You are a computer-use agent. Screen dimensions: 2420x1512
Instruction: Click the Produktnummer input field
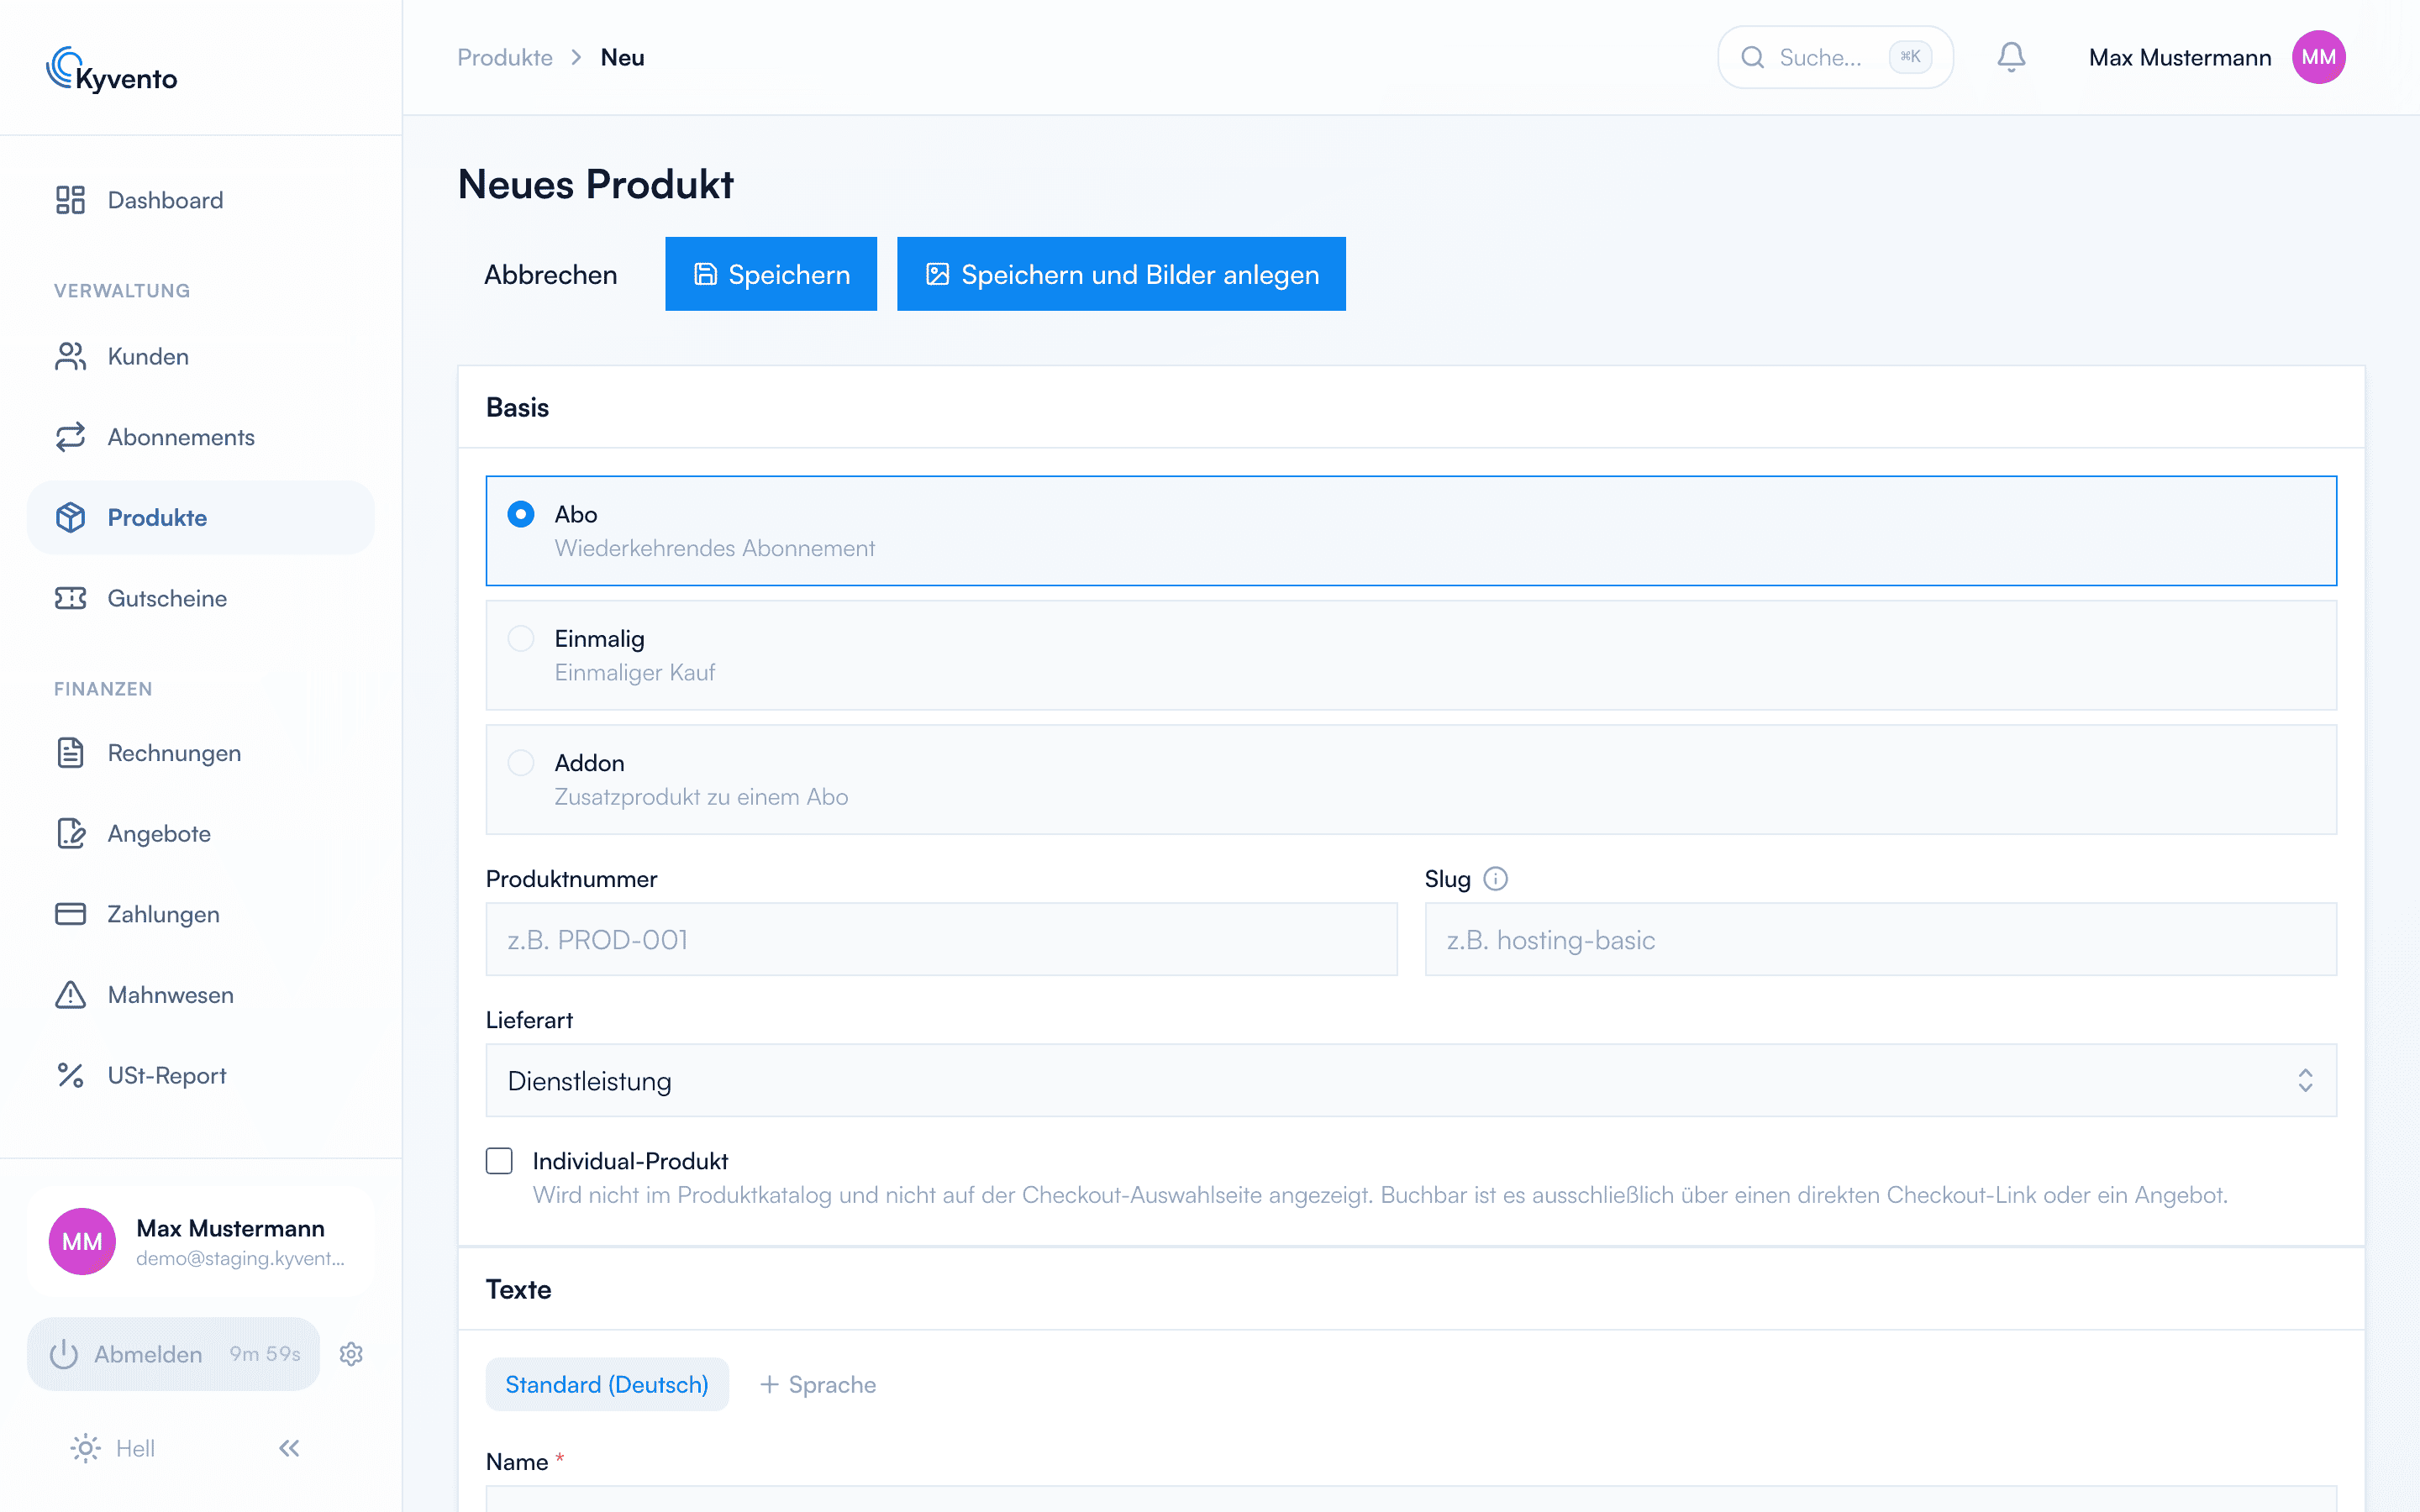point(941,939)
